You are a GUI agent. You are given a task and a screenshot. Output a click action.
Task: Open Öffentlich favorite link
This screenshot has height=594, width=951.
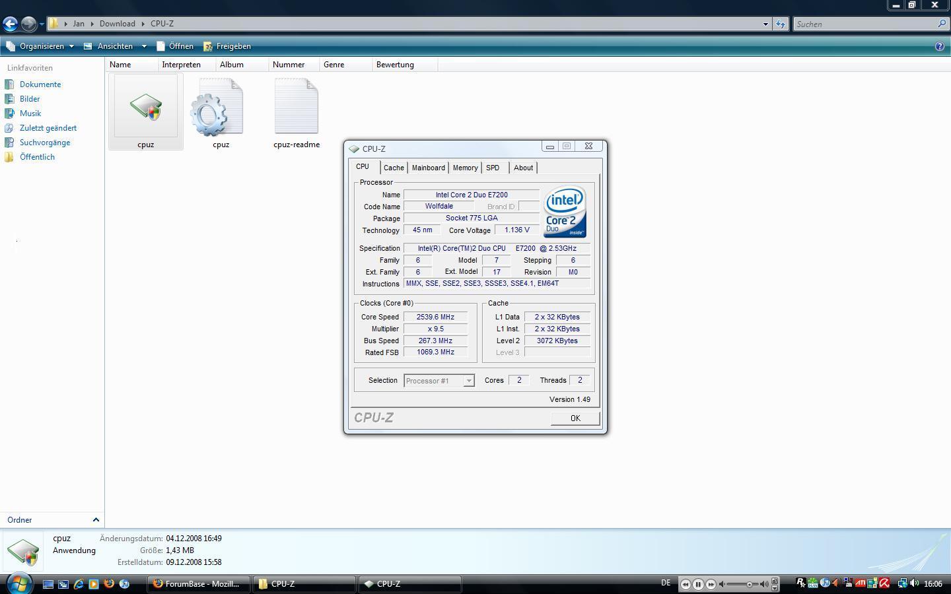[x=37, y=157]
